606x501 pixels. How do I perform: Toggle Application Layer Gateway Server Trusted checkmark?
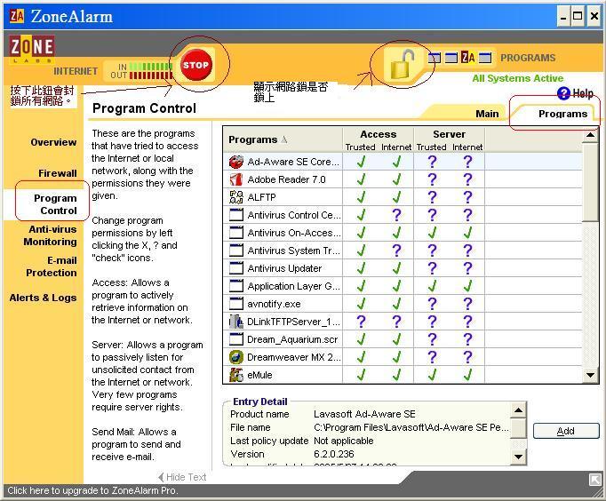[x=432, y=286]
